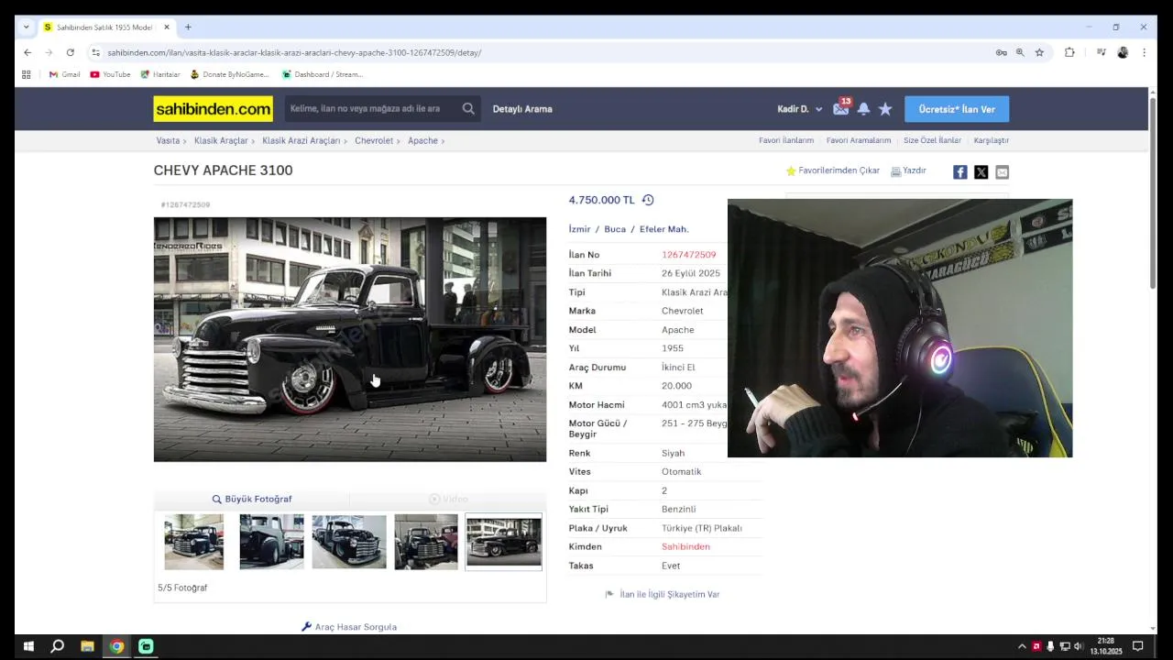Open Chrome zoom magnifier in address bar
The image size is (1173, 660).
(x=1020, y=52)
